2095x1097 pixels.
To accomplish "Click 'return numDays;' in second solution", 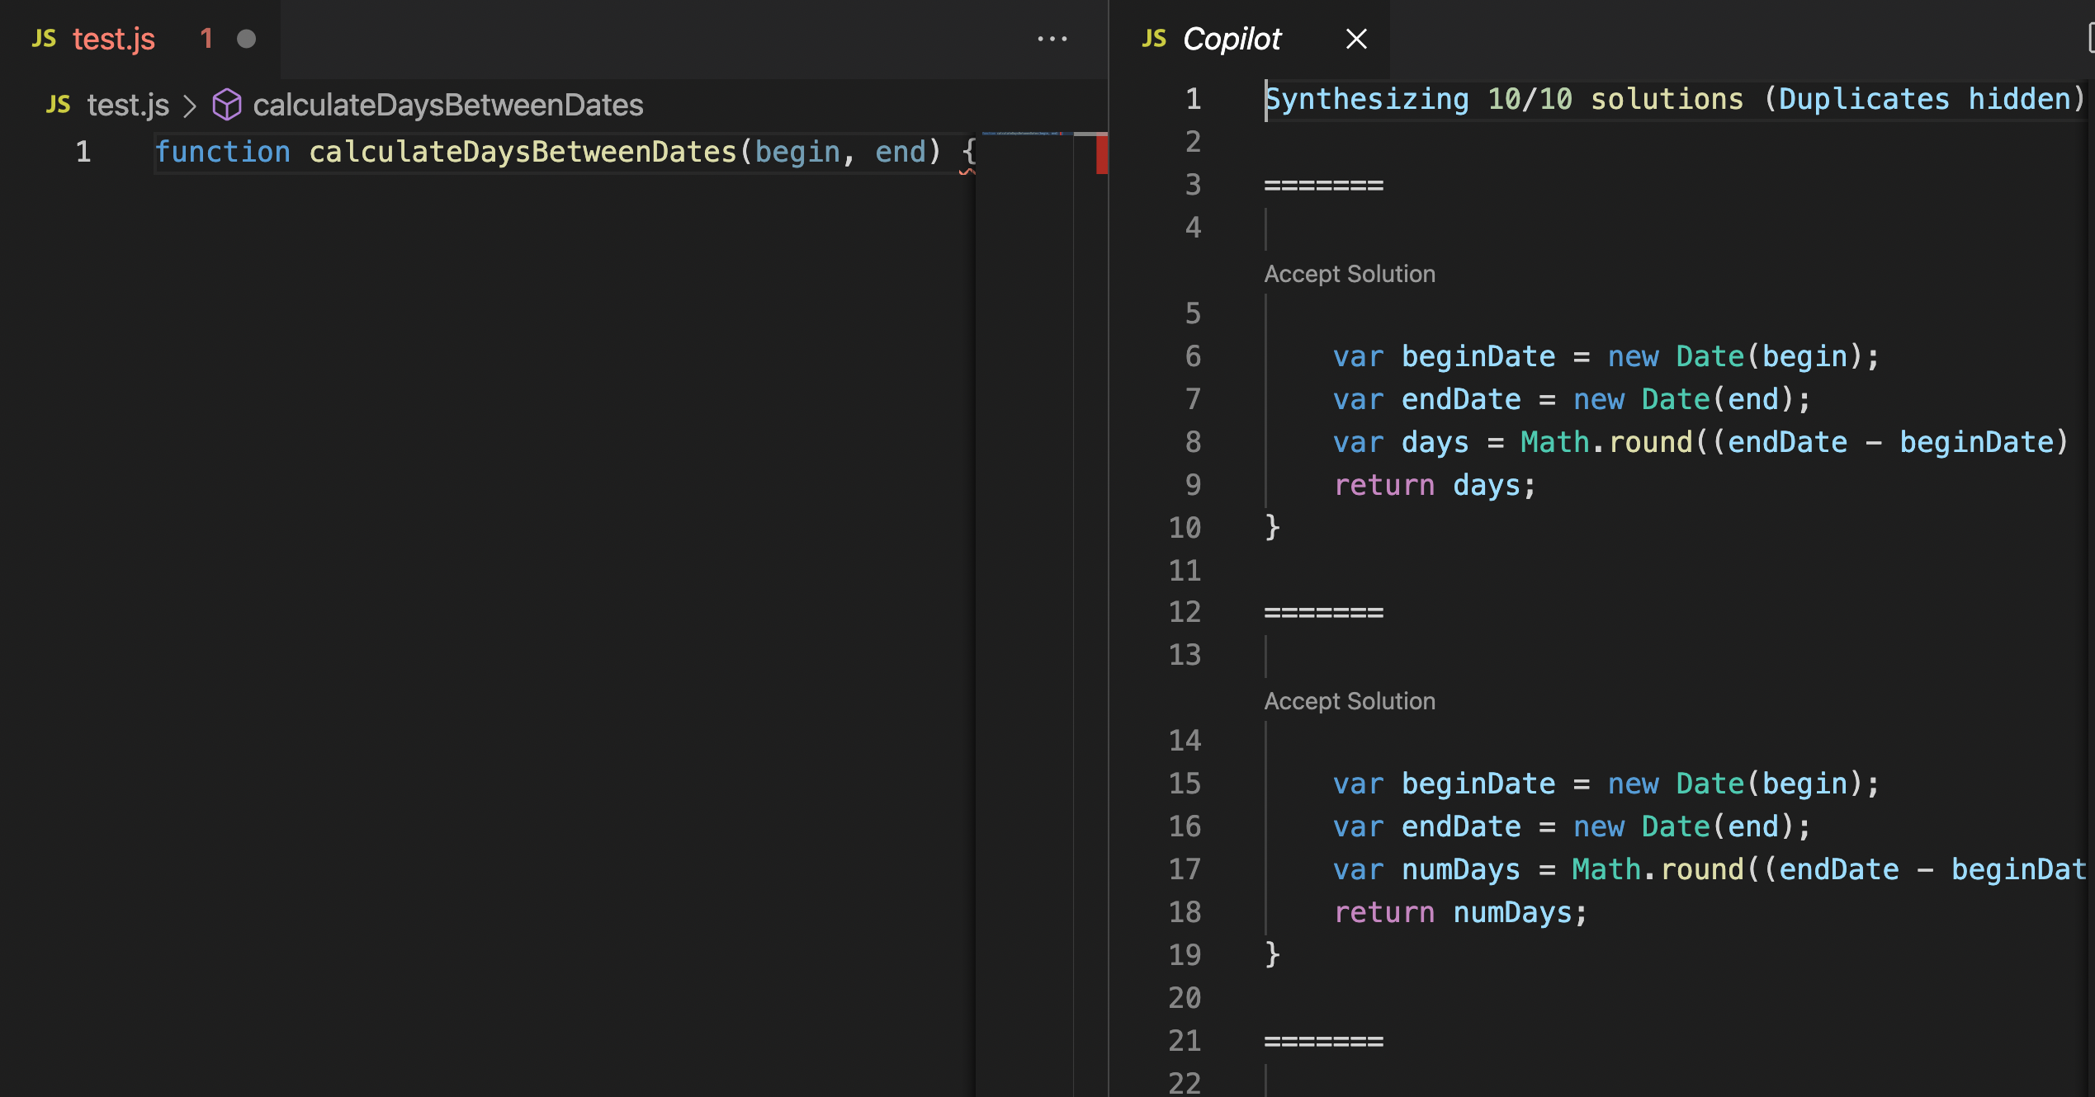I will (x=1460, y=912).
